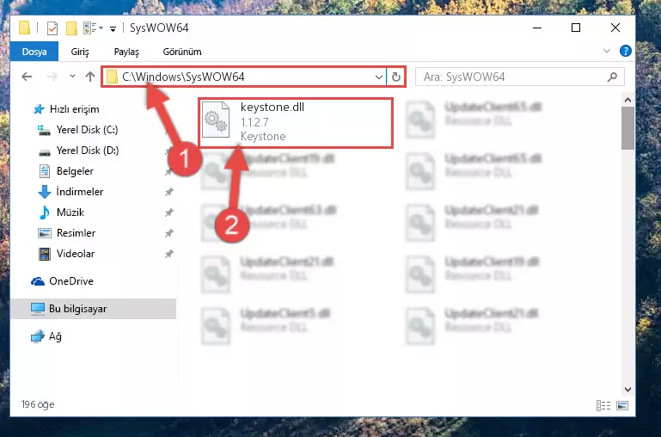Screen dimensions: 661x437
Task: Click the Properties checkmark icon in title bar
Action: [x=52, y=28]
